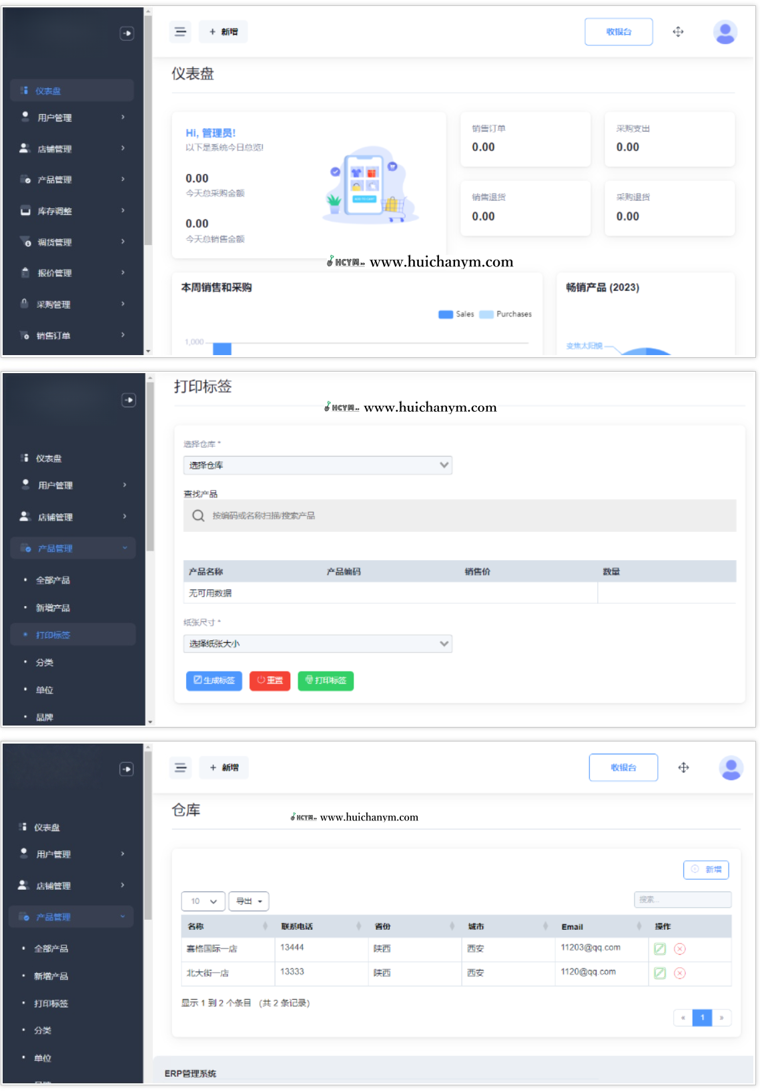Click the product search field 按编码或名称扫描
760x1092 pixels.
click(x=459, y=515)
